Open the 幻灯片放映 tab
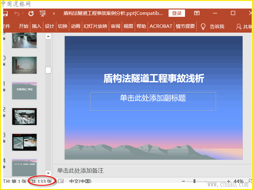This screenshot has width=253, height=190. point(96,26)
